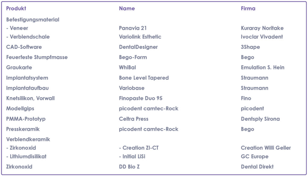Select Feuerfeste Stumpfmasse product label
Screen dimensions: 308x176
click(37, 57)
